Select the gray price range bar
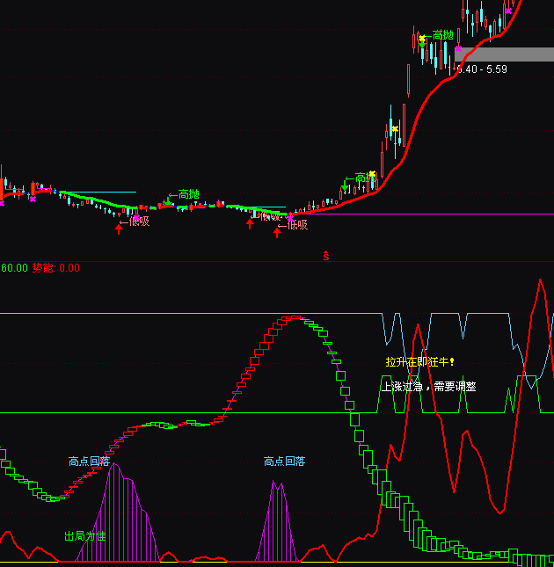Viewport: 554px width, 567px height. pyautogui.click(x=504, y=54)
